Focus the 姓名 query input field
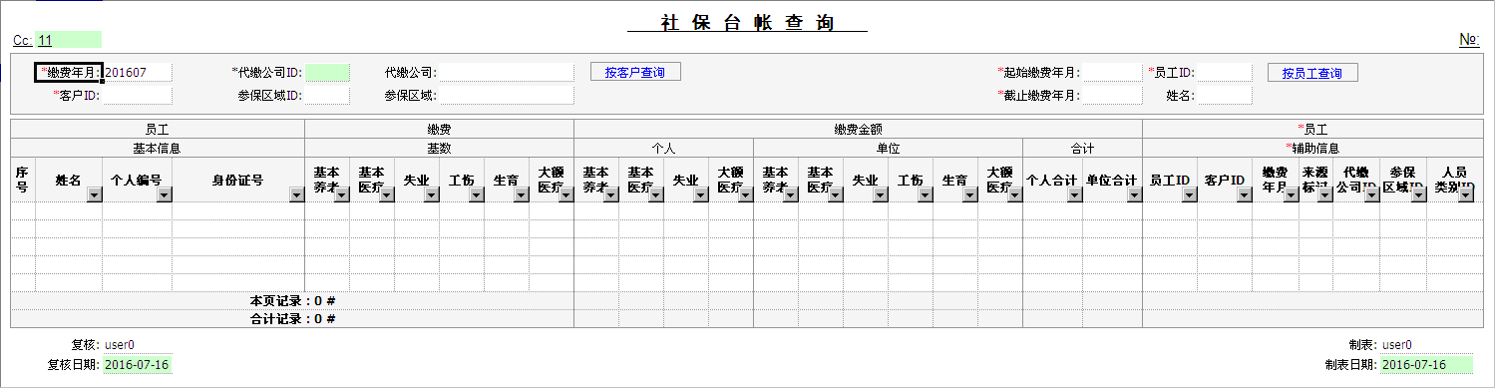 [x=1224, y=96]
